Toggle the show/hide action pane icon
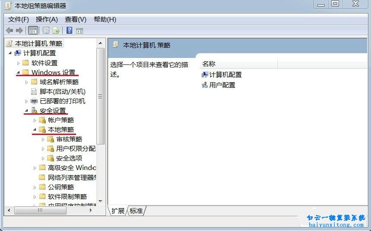 [80, 31]
